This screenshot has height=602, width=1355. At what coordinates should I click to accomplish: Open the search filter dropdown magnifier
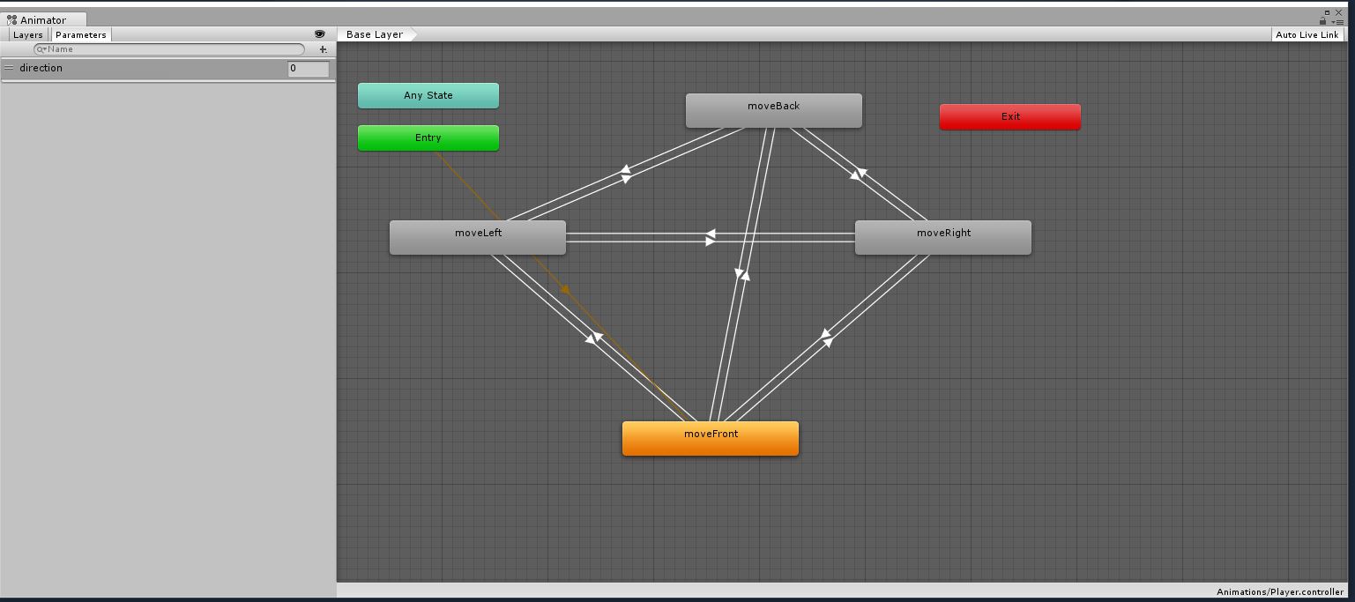point(41,49)
